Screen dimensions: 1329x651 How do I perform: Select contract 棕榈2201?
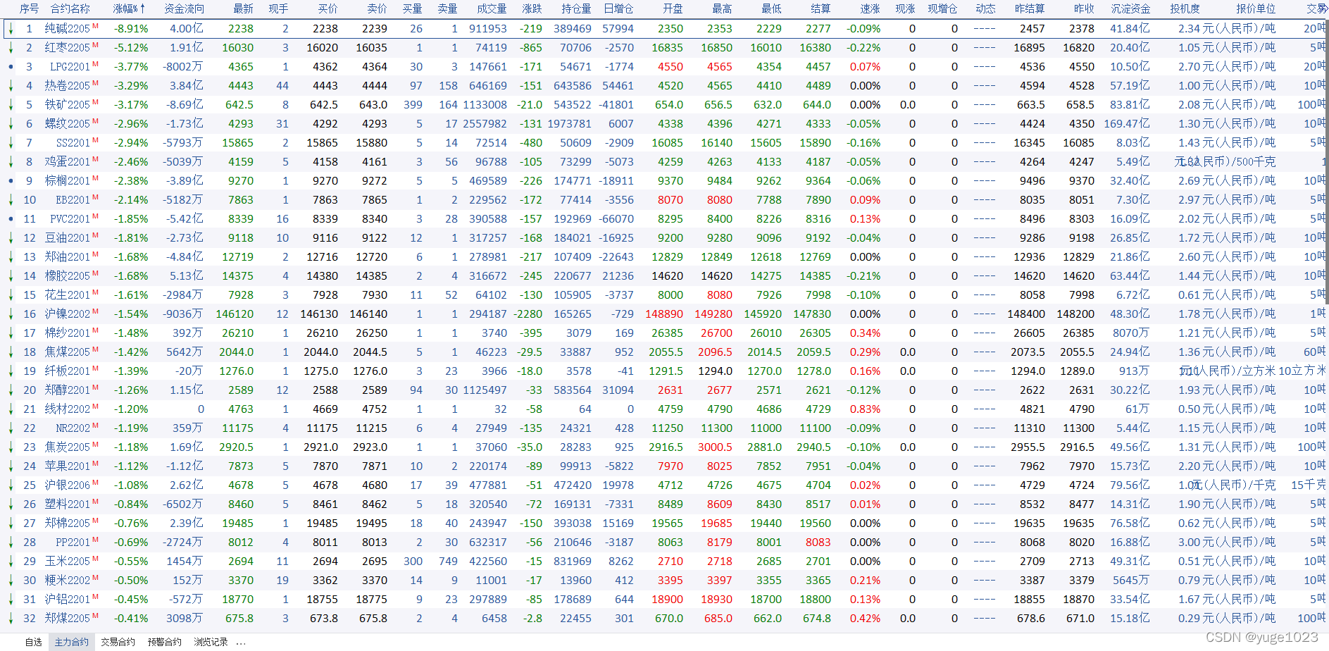68,181
